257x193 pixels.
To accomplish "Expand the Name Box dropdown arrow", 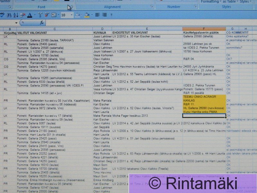I will 16,23.
